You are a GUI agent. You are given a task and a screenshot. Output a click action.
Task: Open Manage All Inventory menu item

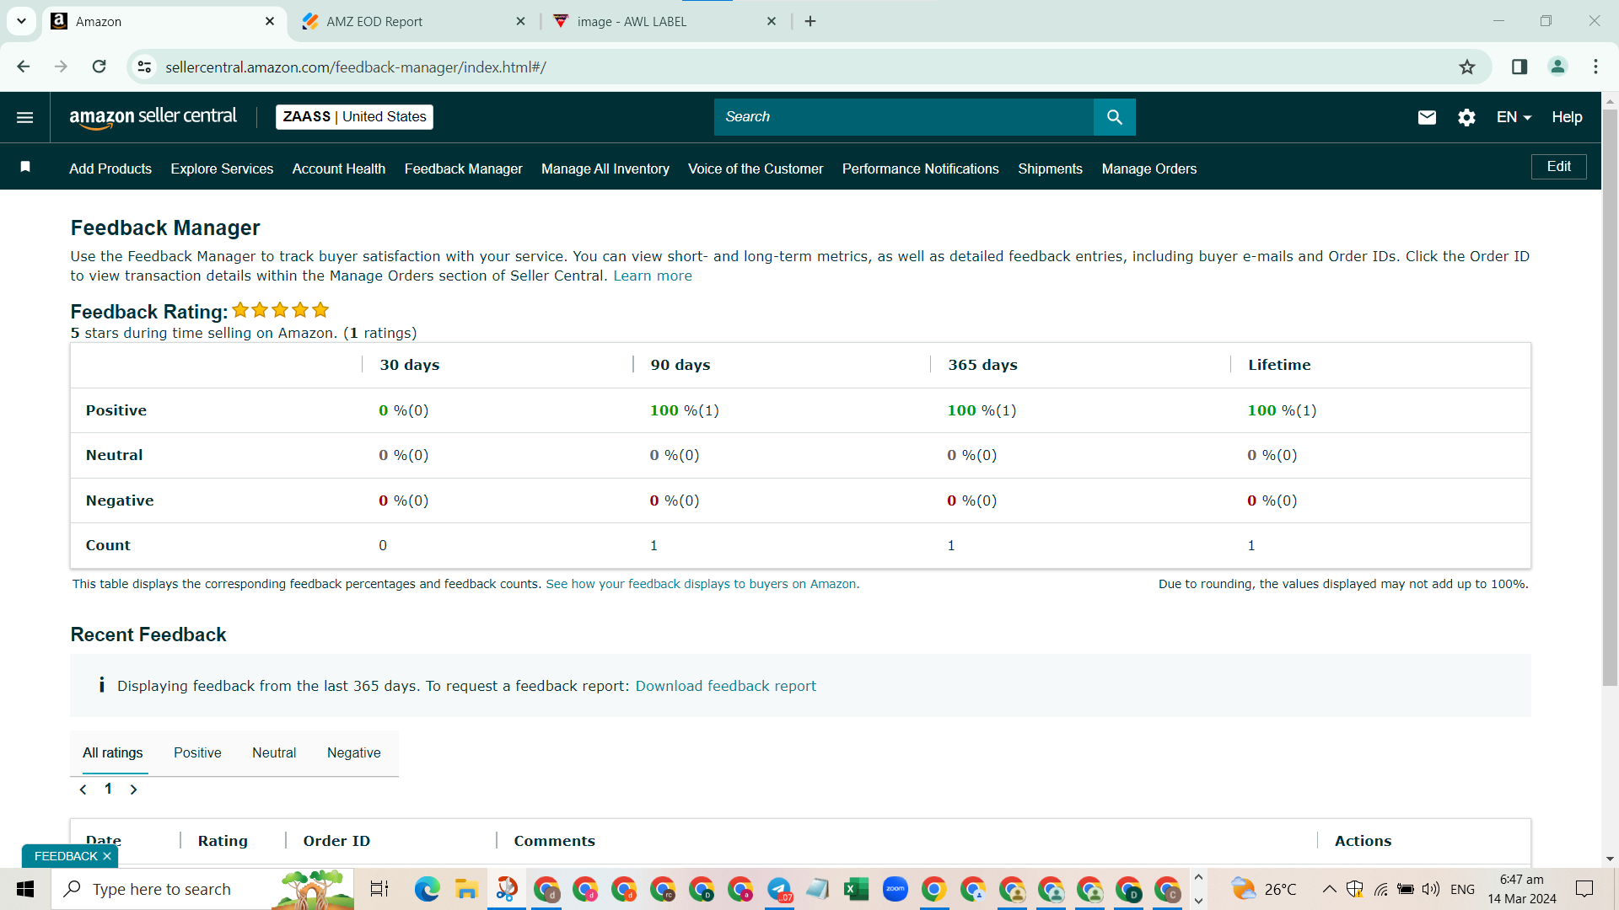(x=605, y=169)
